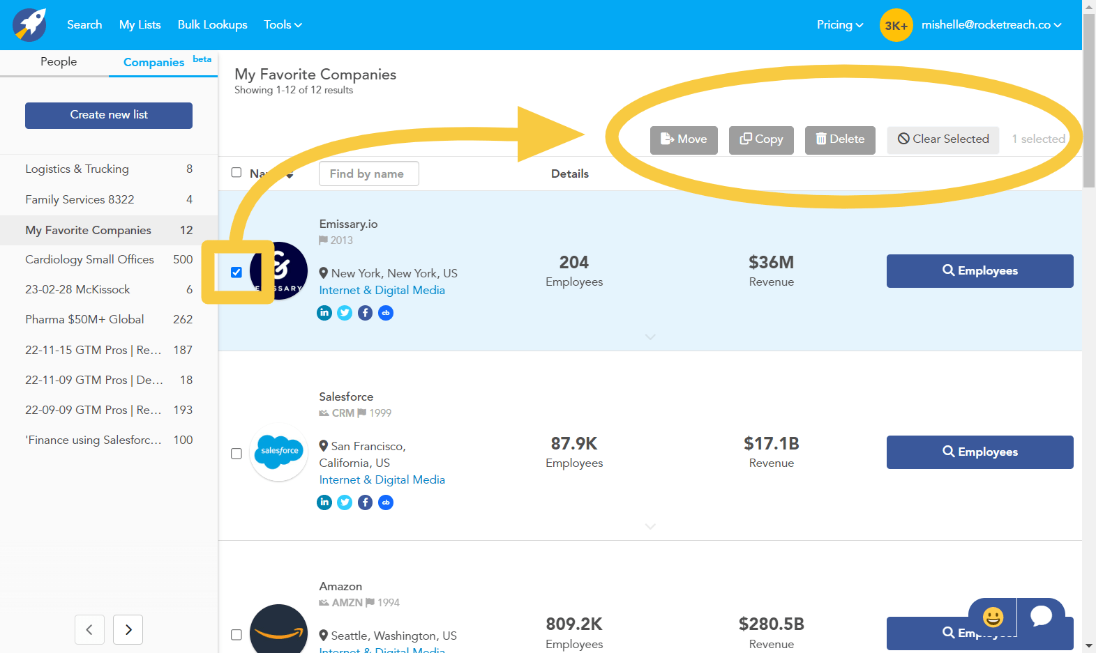Open the Cardiology Small Offices list

[x=109, y=260]
